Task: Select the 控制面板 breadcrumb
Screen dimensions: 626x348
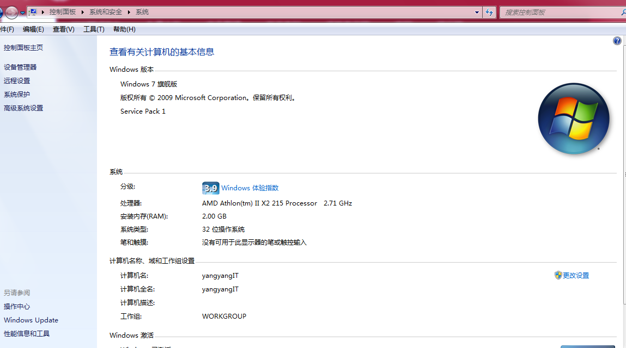Action: (x=62, y=12)
